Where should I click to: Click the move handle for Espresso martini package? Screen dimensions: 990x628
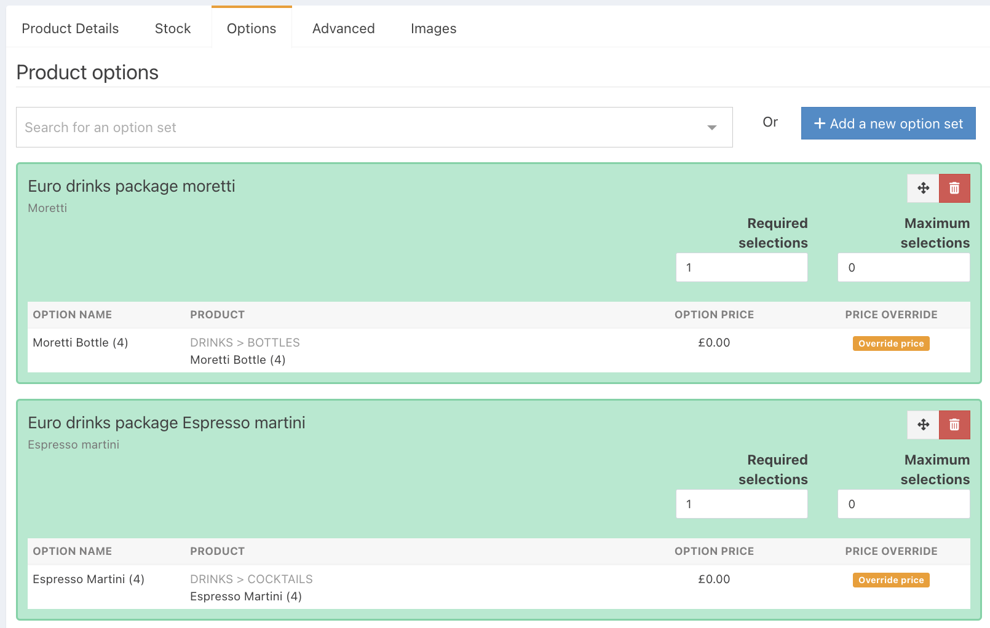(923, 425)
